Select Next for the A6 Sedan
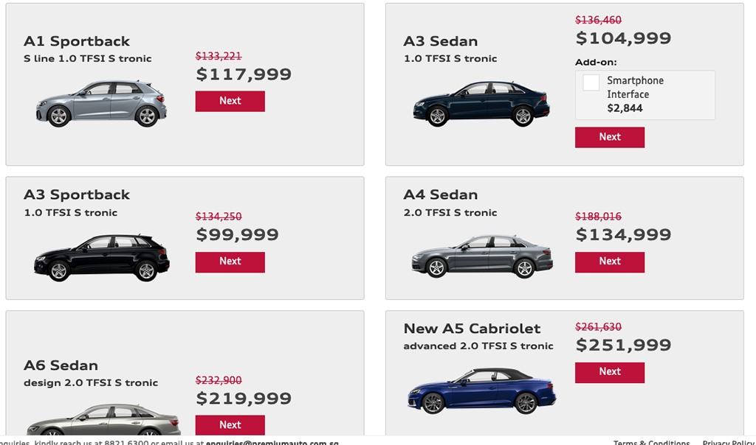The image size is (756, 445). (x=230, y=424)
